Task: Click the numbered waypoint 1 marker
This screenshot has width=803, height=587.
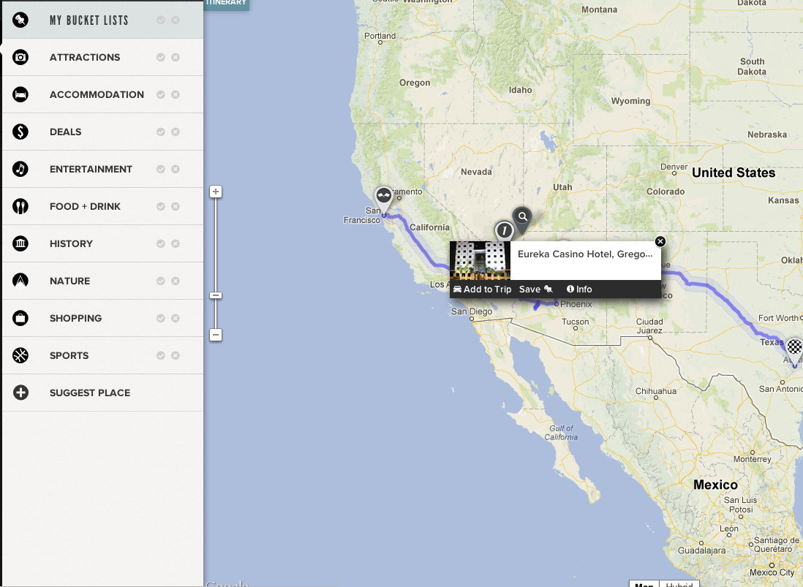Action: click(505, 231)
